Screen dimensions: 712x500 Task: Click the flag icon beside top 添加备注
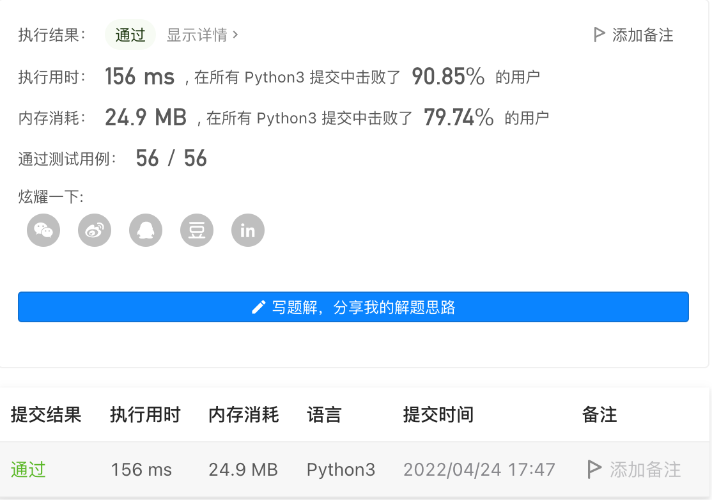point(599,35)
